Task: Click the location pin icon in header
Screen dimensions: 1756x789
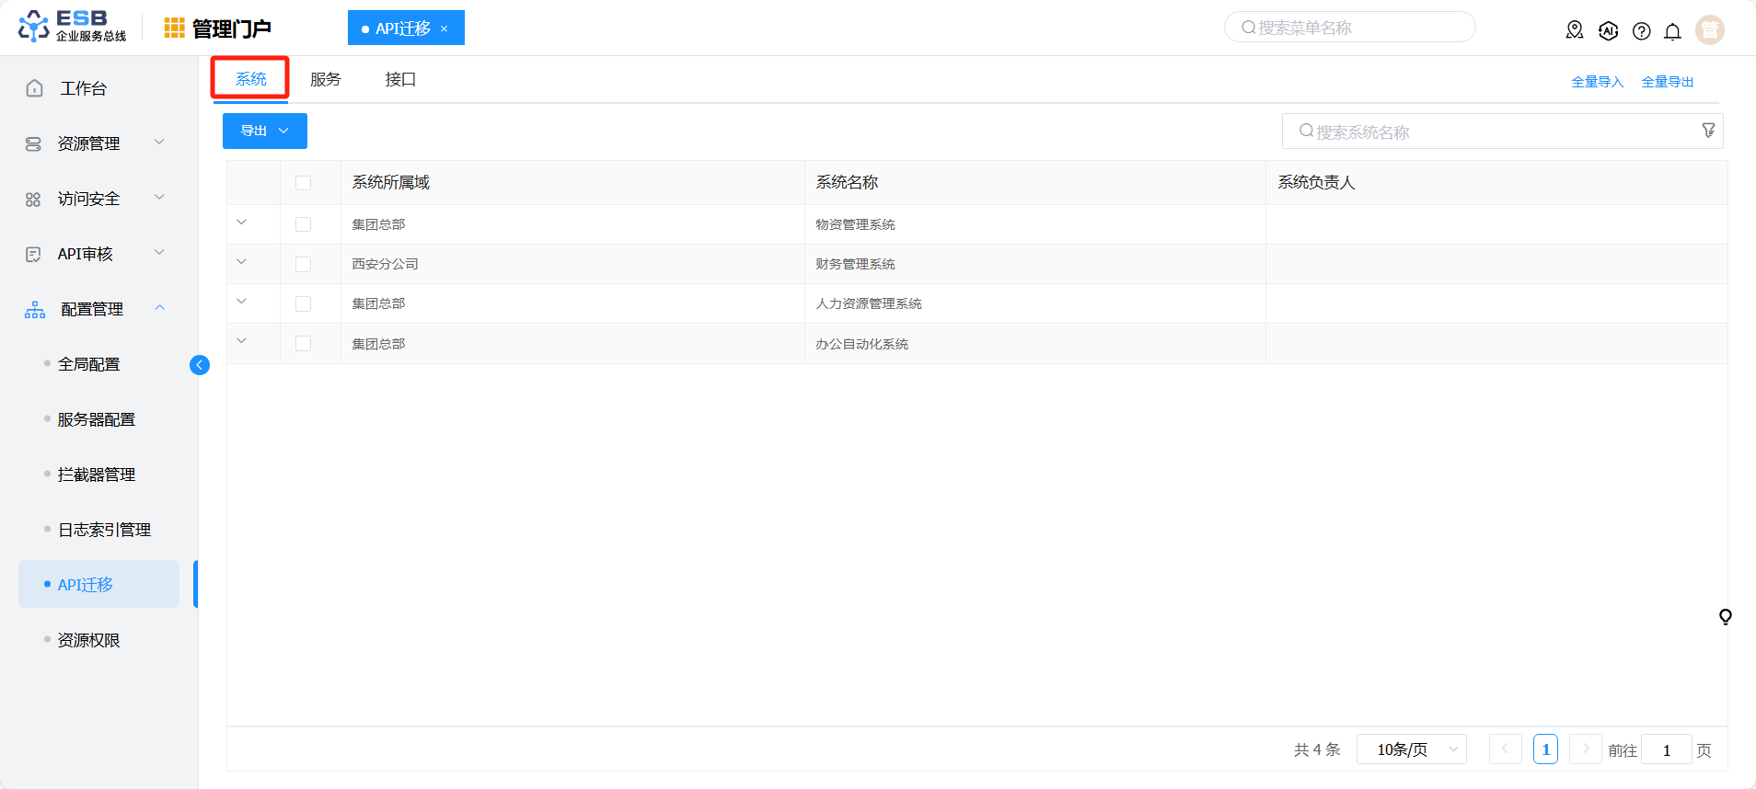Action: coord(1575,30)
